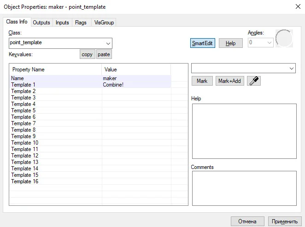Select the Template 5 row

[x=91, y=111]
